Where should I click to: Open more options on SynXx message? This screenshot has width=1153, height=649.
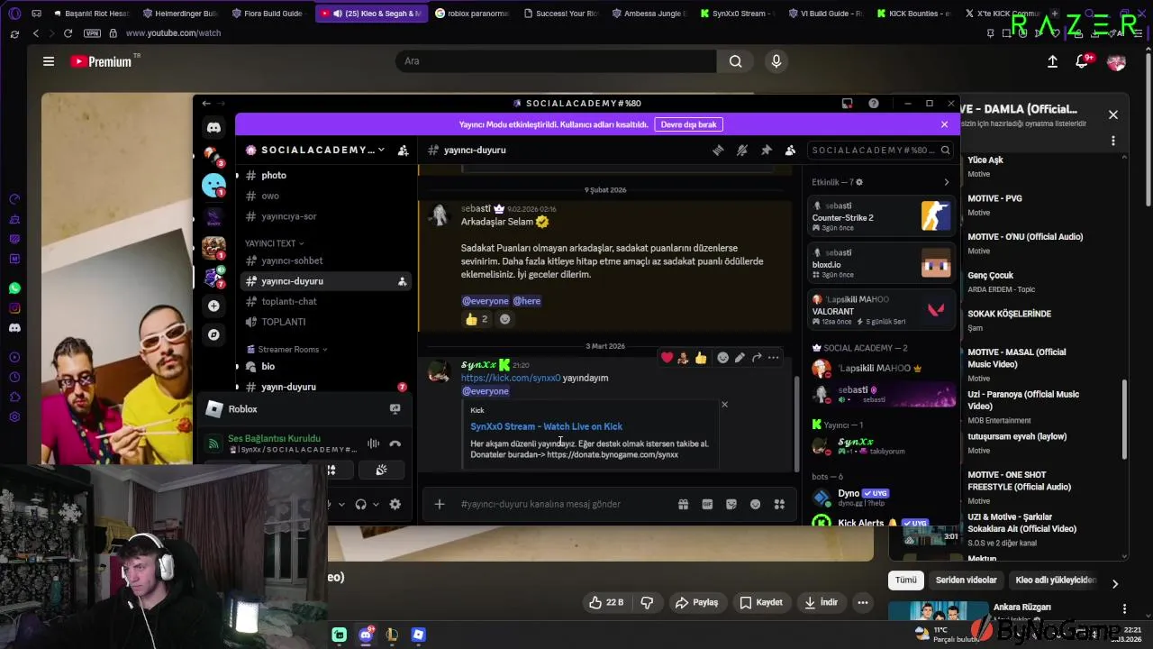pyautogui.click(x=774, y=358)
